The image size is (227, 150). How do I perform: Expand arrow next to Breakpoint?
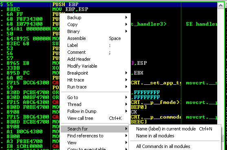click(126, 73)
